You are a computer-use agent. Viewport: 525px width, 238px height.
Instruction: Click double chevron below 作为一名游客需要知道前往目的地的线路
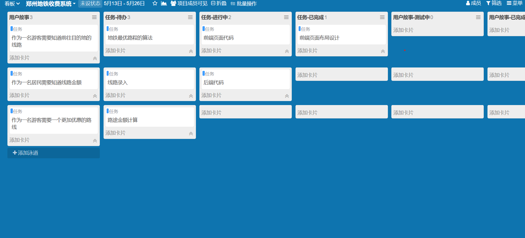95,58
